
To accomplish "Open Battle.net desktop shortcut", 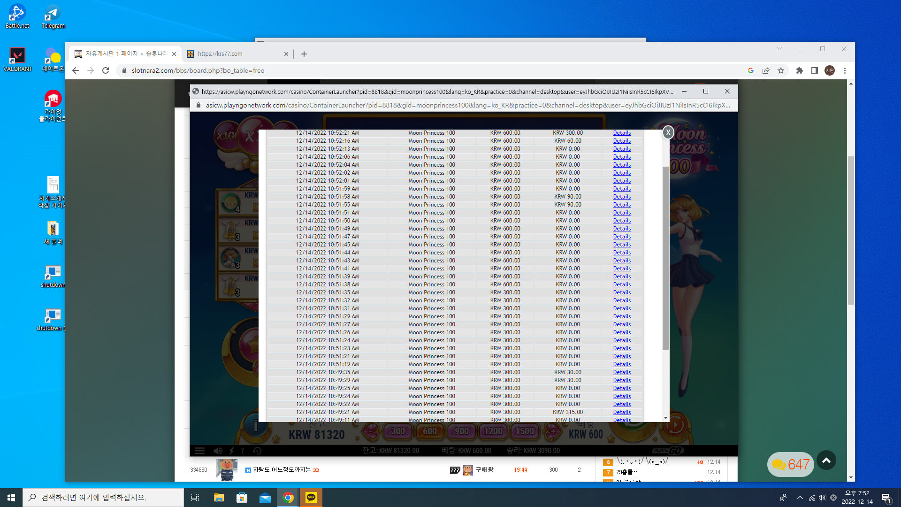I will click(x=17, y=17).
